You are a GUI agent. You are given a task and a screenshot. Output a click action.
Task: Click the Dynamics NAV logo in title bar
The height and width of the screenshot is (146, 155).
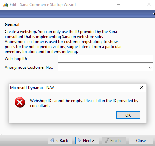tap(5, 5)
